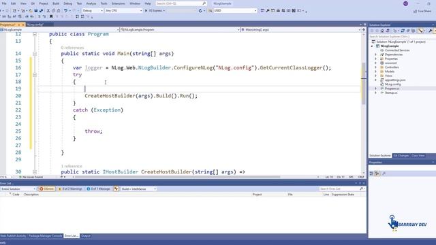Expand the Controllers folder in Solution Explorer
436x245 pixels.
coord(375,67)
